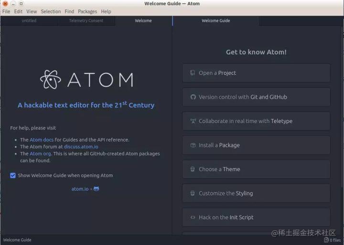Screen dimensions: 344x245
Task: Click the package box icon beside Install a Package
Action: pyautogui.click(x=193, y=145)
